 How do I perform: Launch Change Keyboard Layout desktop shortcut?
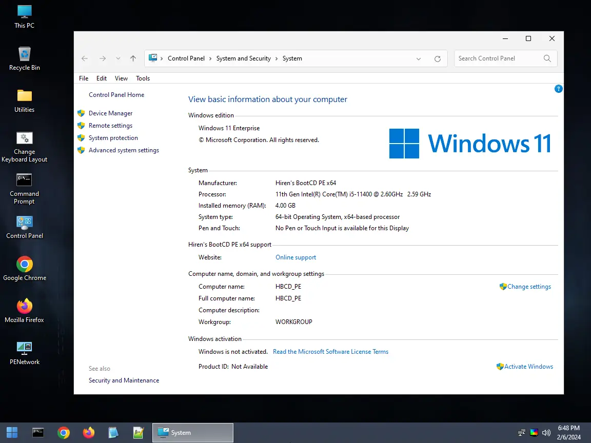pyautogui.click(x=25, y=147)
